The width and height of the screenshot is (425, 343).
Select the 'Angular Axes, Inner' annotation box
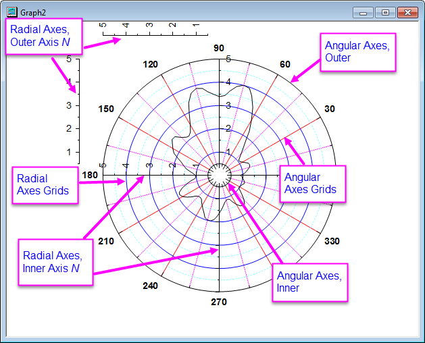[310, 282]
